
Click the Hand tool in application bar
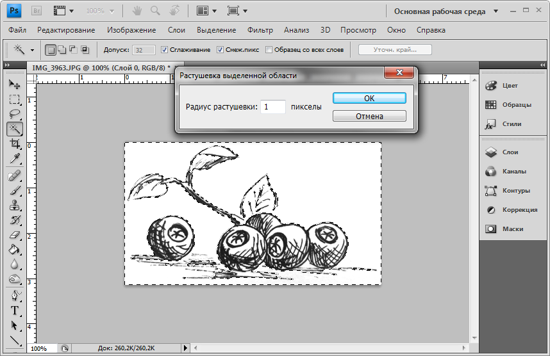point(137,11)
